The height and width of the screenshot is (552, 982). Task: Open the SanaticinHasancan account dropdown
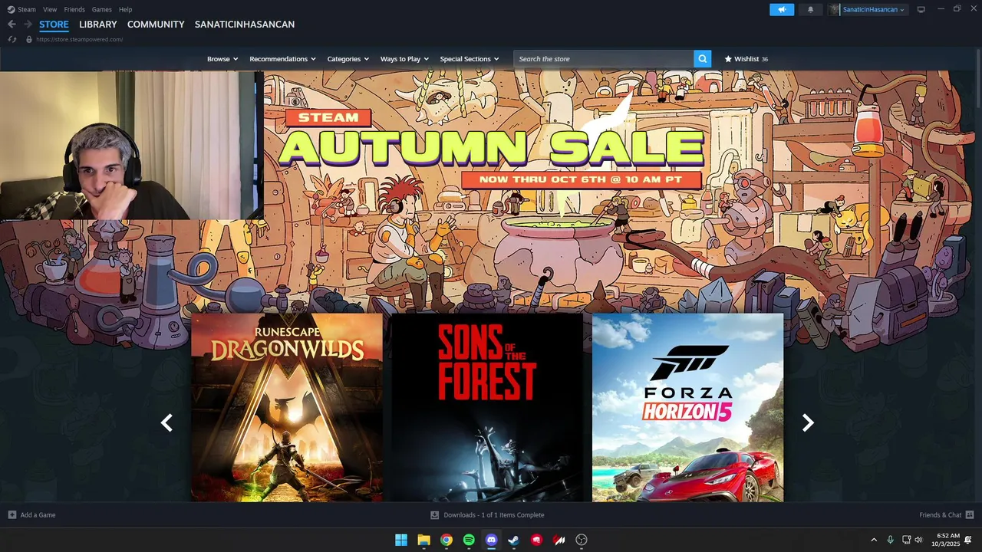coord(874,9)
